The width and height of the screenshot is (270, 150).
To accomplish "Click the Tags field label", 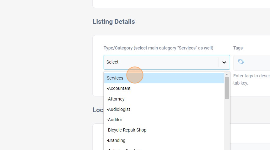I will coord(238,48).
